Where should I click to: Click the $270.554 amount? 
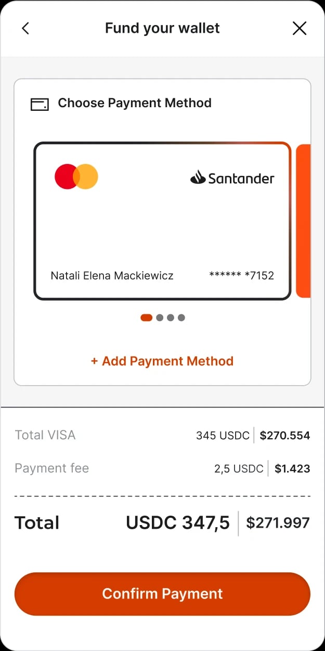click(x=285, y=436)
